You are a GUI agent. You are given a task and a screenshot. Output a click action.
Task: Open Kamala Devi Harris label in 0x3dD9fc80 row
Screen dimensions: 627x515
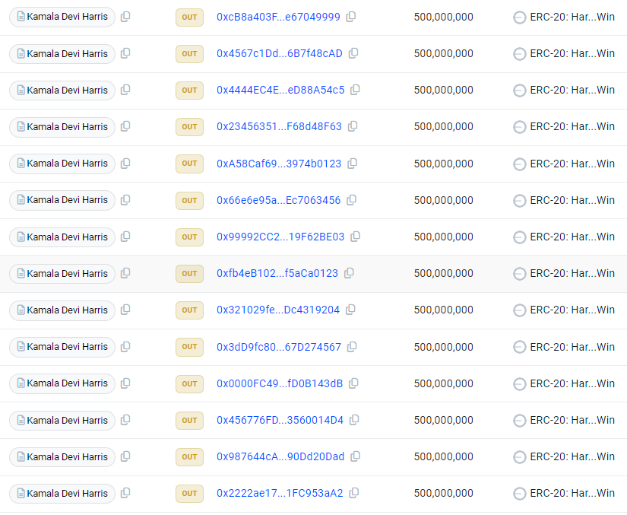click(62, 347)
